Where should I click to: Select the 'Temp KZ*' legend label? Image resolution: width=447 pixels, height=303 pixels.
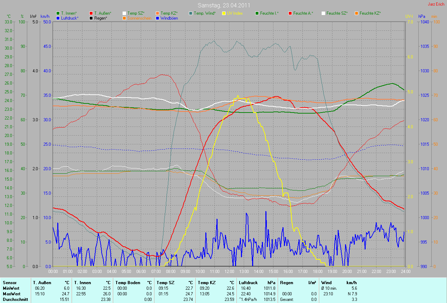[169, 13]
